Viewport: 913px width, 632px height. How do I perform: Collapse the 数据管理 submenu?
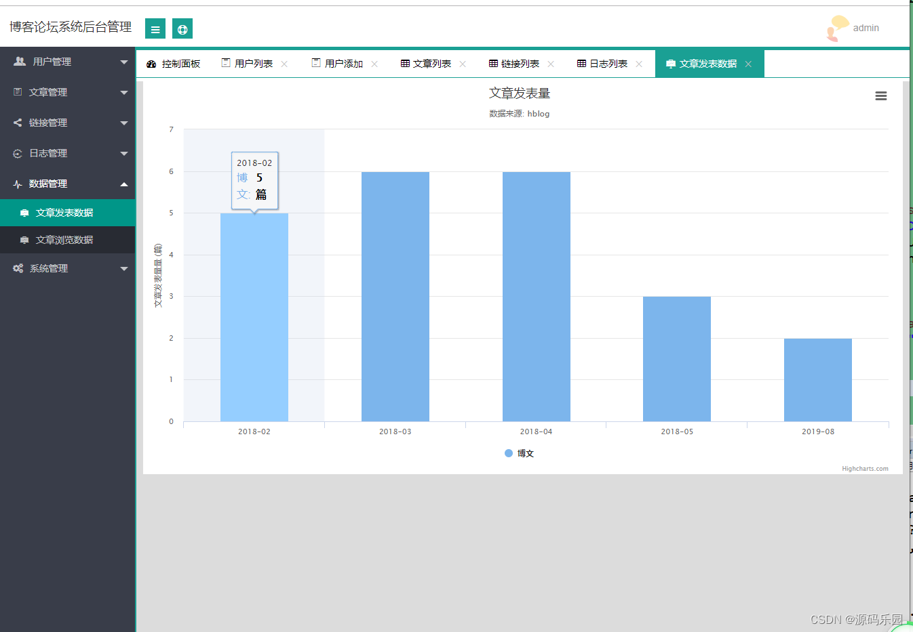pos(68,184)
